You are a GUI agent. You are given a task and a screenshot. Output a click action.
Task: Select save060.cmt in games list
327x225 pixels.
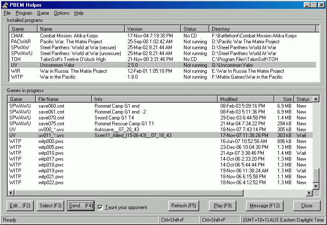point(160,106)
